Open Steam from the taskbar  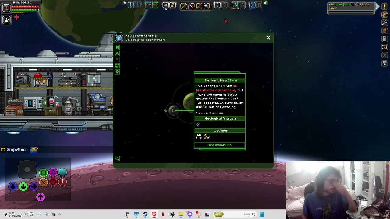pyautogui.click(x=145, y=214)
